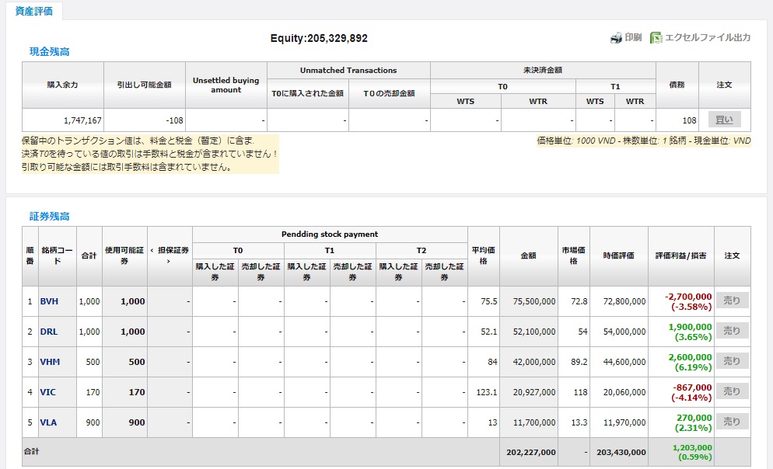
Task: Click the 証券残高 section heading
Action: 50,217
